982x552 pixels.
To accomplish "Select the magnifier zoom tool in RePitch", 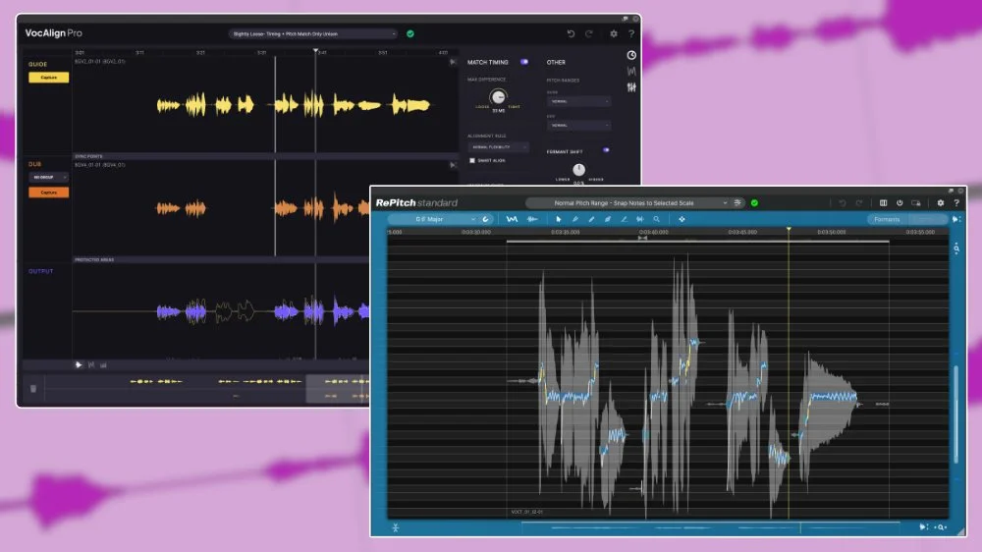I will click(x=656, y=219).
